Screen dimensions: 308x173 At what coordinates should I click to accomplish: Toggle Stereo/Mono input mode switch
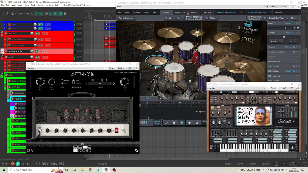click(x=62, y=82)
